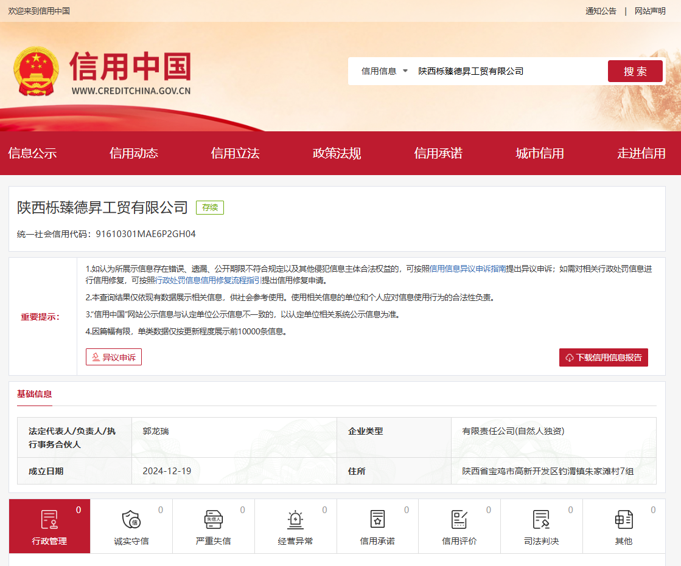This screenshot has height=566, width=681.
Task: Click the 信用承诺 document icon
Action: (377, 520)
